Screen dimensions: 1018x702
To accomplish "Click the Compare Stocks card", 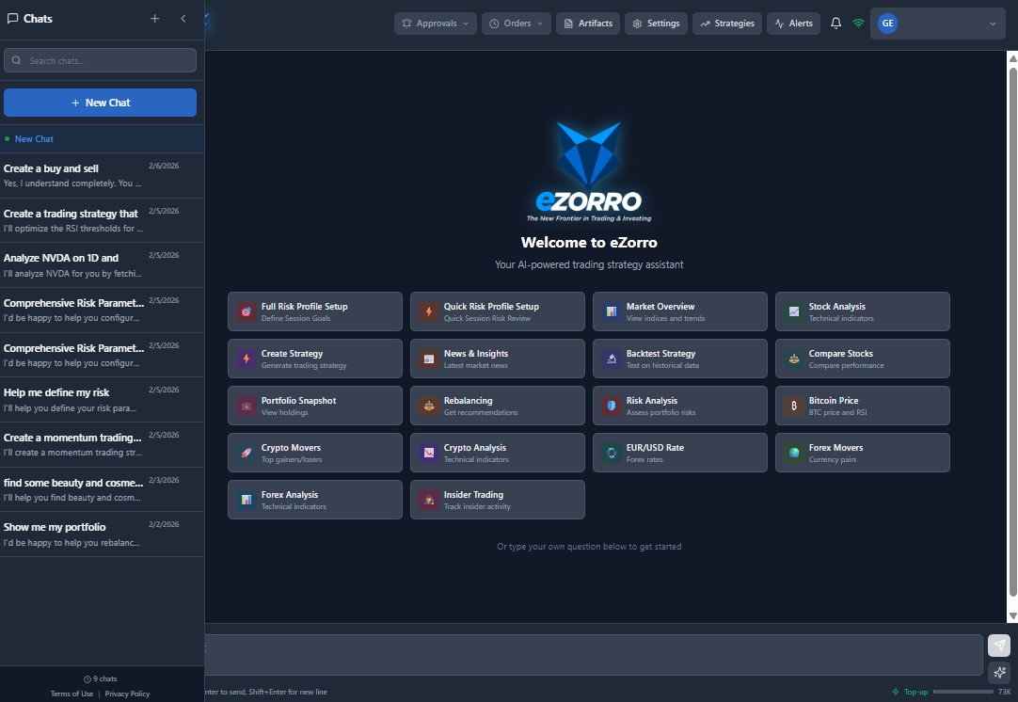I will (x=862, y=359).
